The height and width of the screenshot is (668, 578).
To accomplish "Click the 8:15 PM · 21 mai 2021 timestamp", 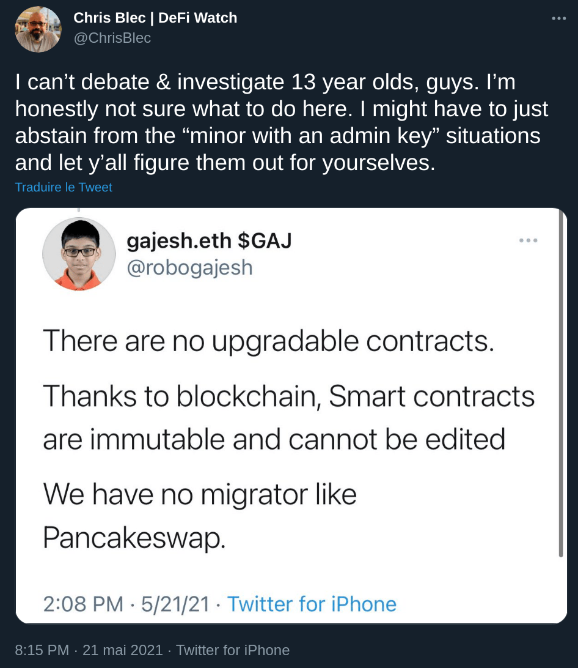I will [89, 650].
